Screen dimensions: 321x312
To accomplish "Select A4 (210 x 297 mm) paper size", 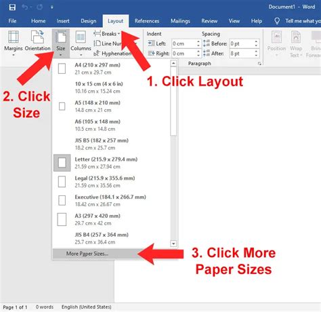I will [112, 69].
